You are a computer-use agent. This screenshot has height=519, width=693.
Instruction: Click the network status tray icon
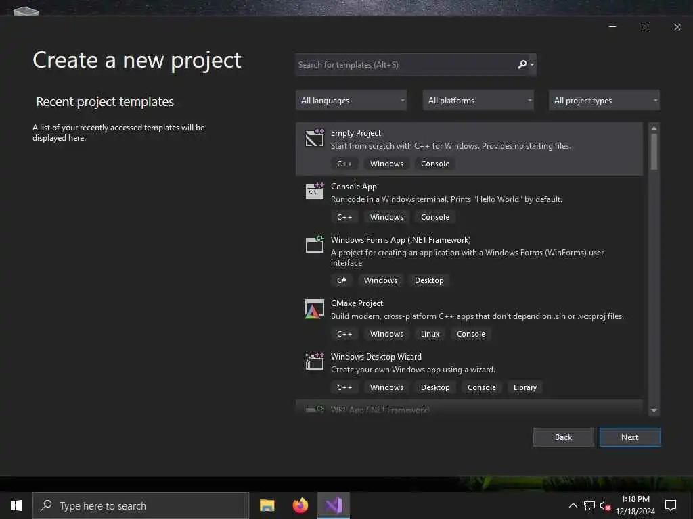589,505
